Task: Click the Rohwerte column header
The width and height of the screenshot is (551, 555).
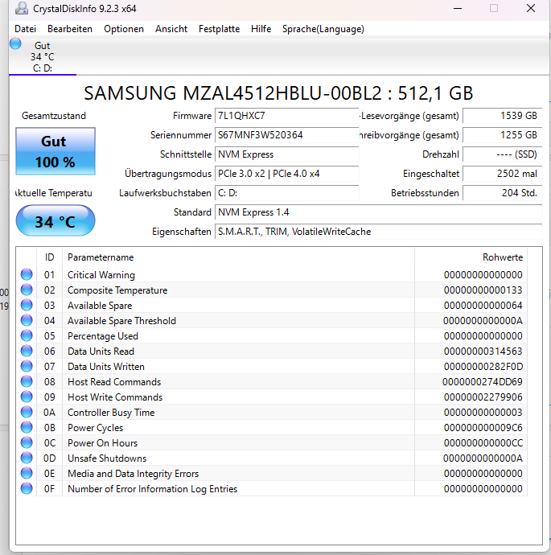Action: 471,257
